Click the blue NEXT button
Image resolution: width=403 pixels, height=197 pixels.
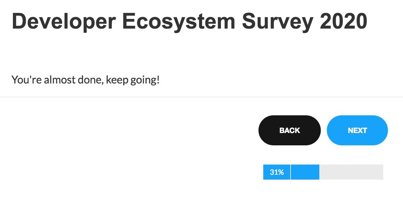click(357, 130)
